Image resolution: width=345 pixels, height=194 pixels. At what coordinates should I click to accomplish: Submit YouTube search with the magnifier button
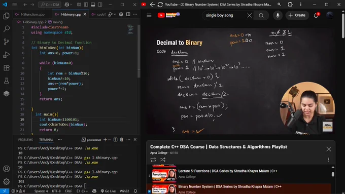point(261,15)
